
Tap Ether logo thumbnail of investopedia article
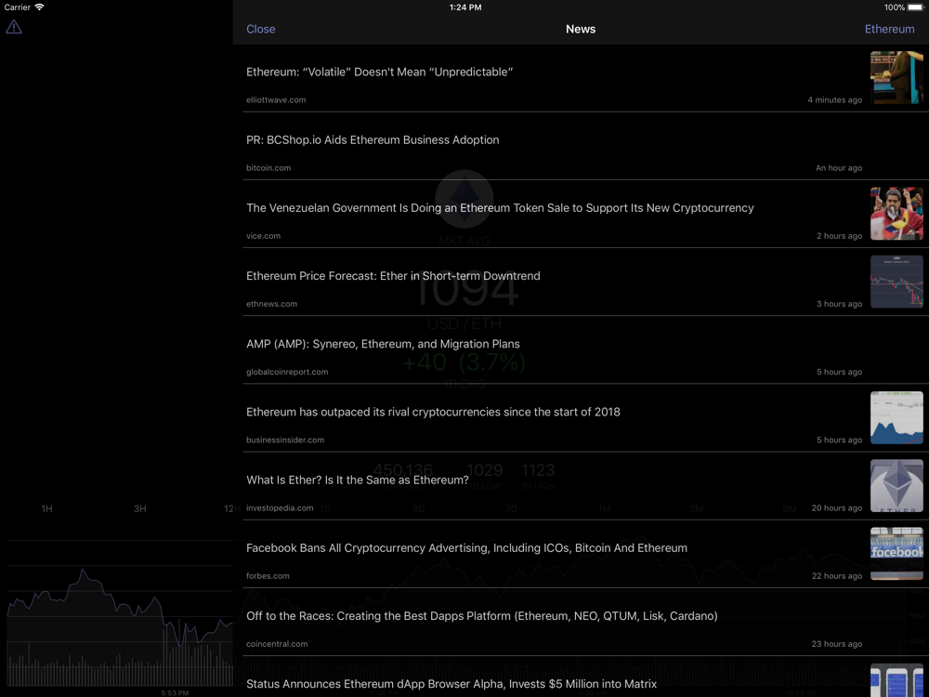coord(896,485)
